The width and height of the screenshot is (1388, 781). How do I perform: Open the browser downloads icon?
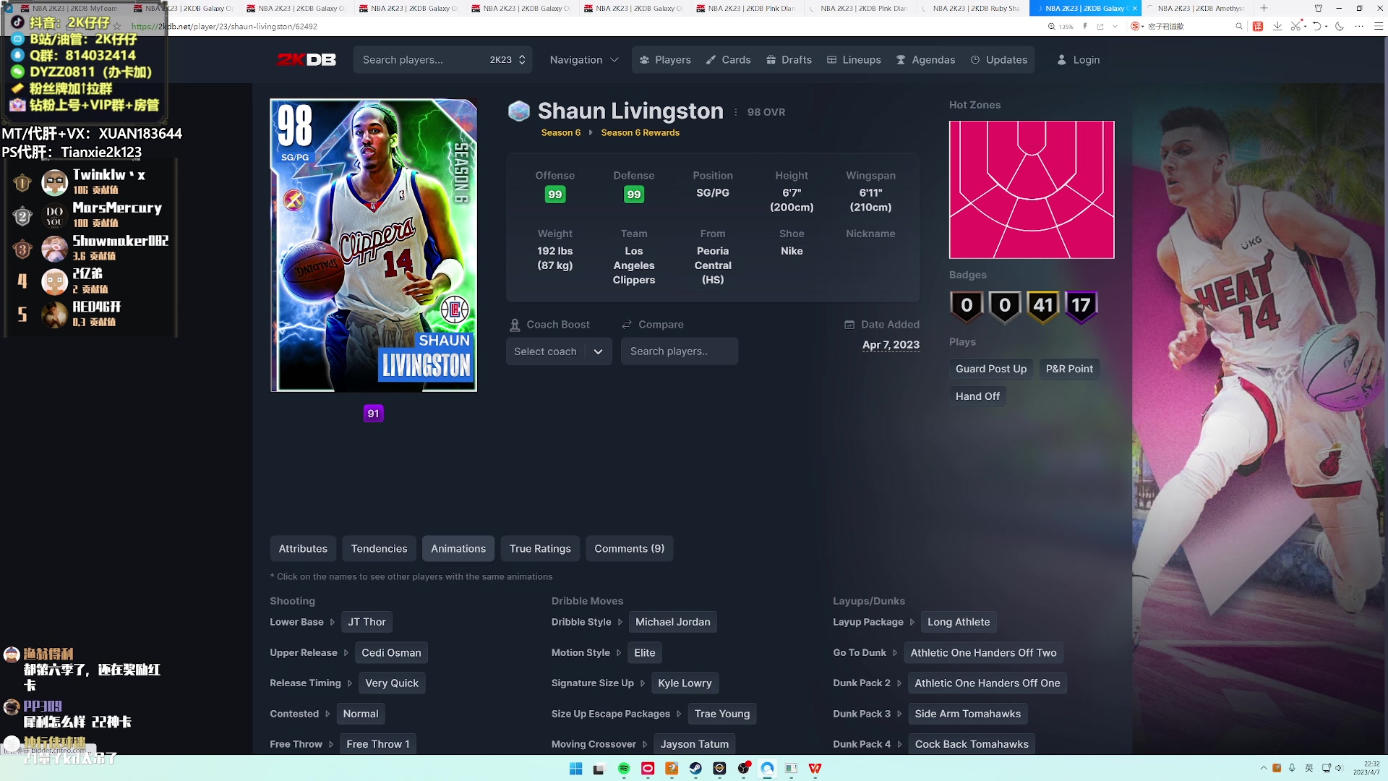tap(1277, 26)
